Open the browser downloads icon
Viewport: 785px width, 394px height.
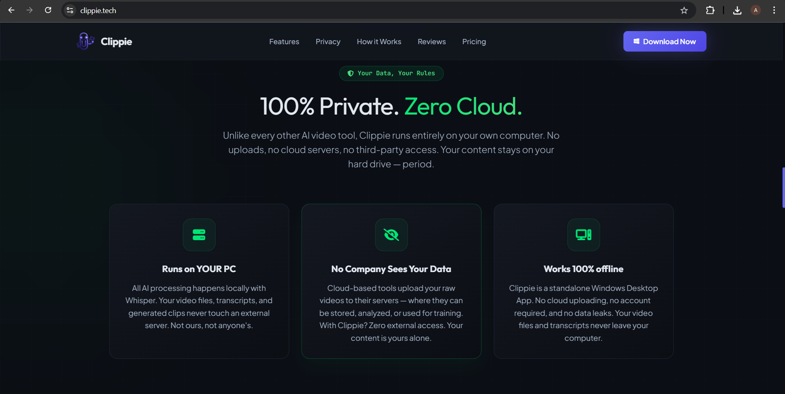pos(737,10)
